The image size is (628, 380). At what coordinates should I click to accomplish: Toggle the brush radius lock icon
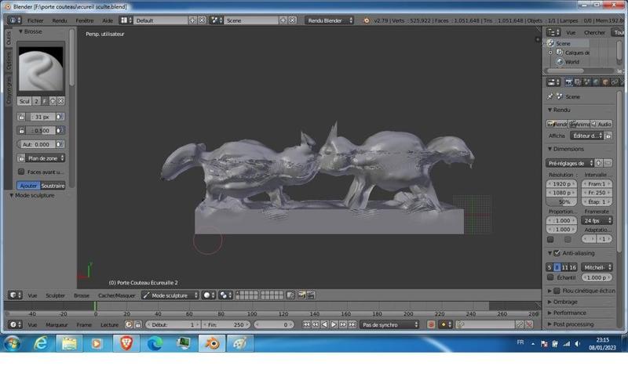[x=21, y=117]
